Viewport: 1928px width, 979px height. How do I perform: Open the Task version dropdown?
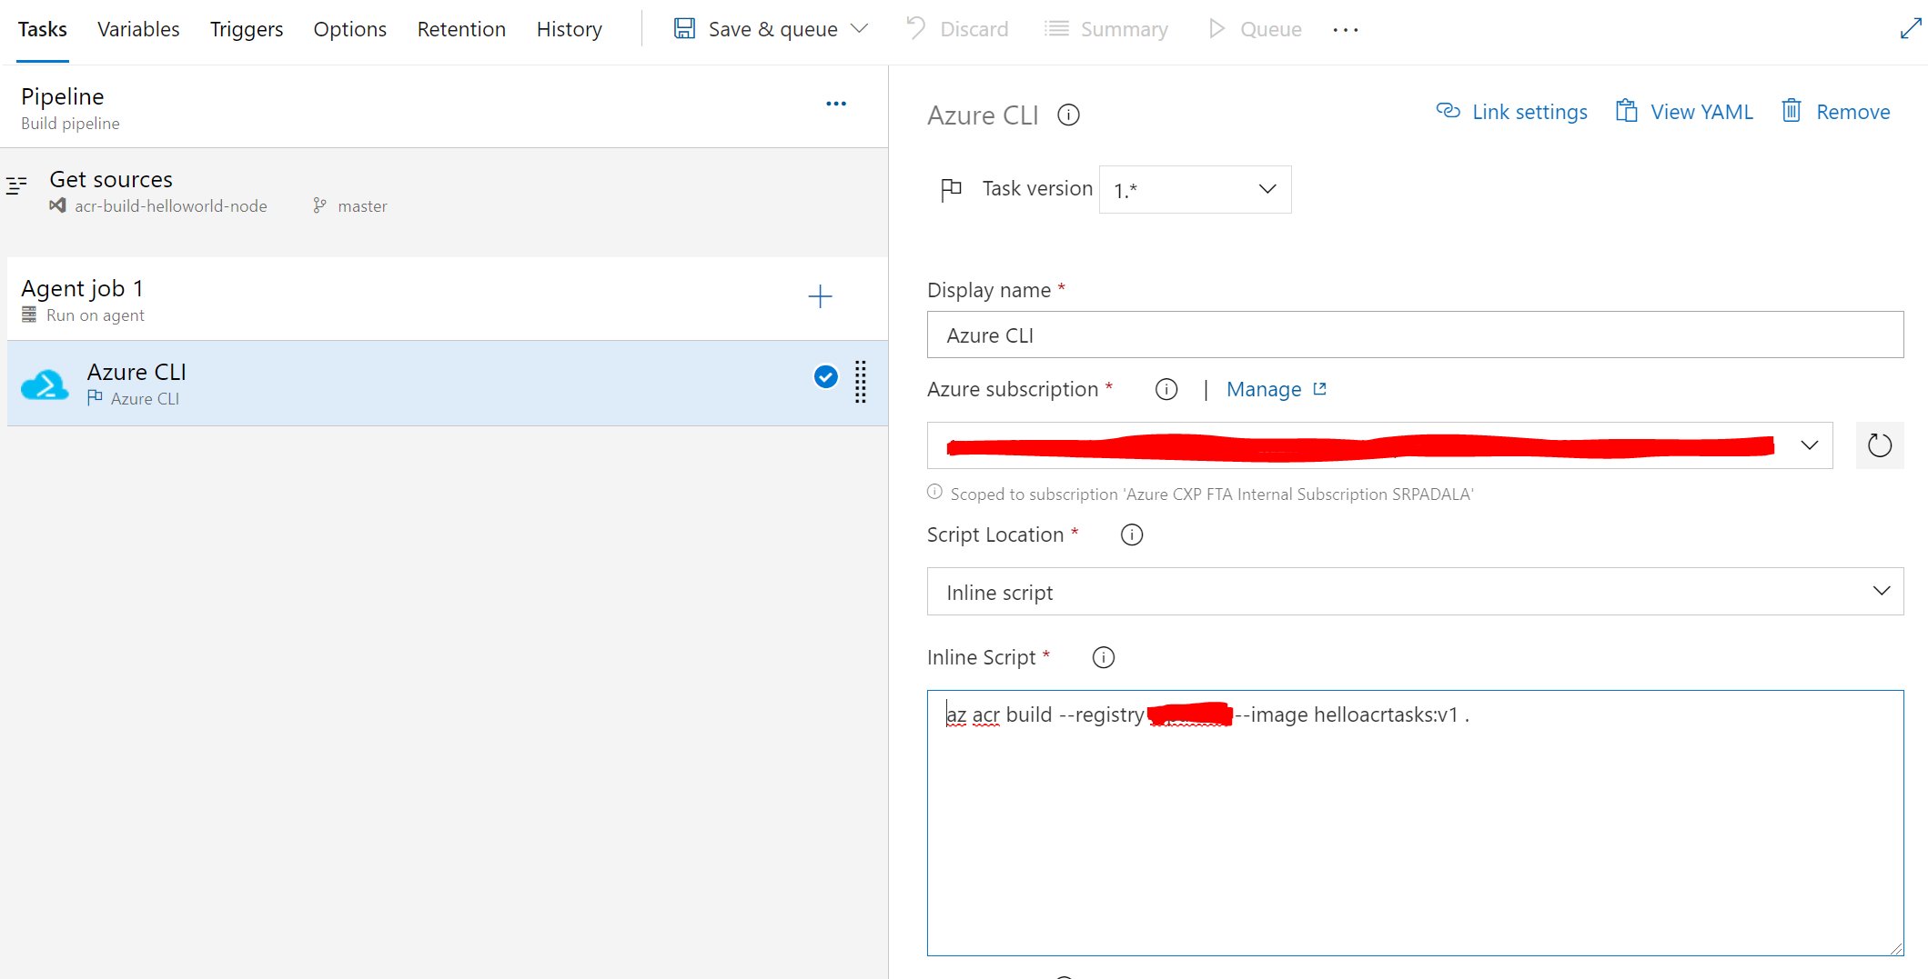click(1267, 189)
